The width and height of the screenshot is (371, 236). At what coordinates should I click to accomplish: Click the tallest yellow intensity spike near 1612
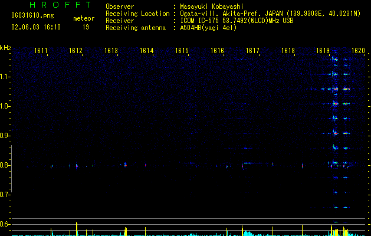coord(77,229)
